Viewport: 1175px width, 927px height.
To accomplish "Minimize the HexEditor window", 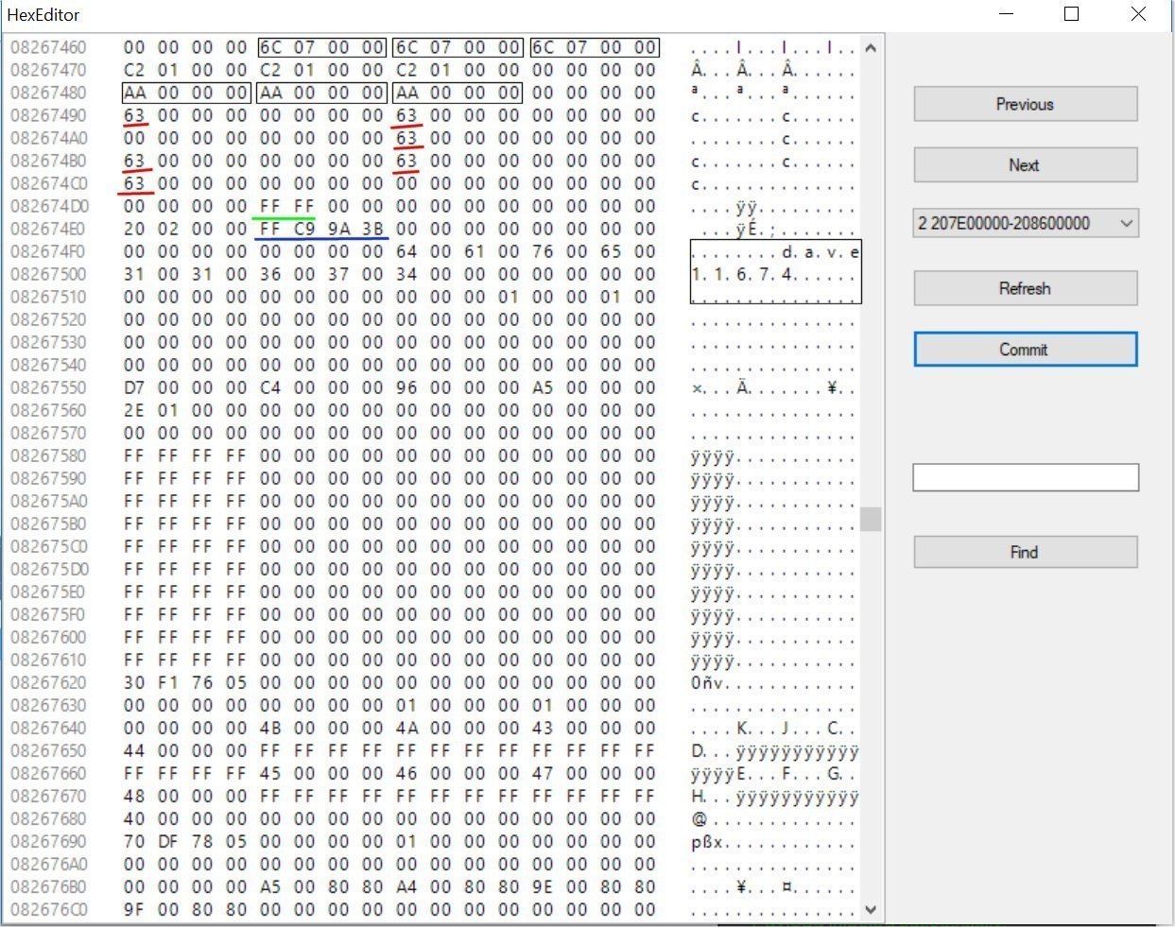I will (x=1007, y=14).
